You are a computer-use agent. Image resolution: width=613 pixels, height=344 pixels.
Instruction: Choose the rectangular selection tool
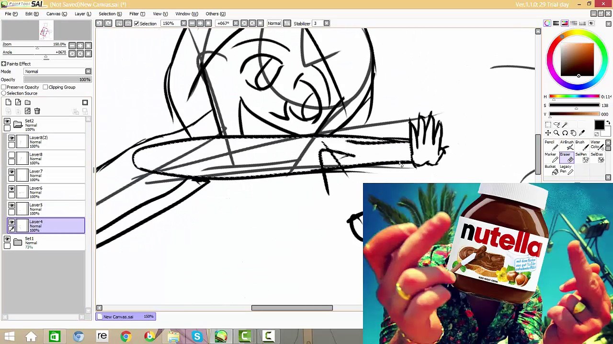pos(548,125)
